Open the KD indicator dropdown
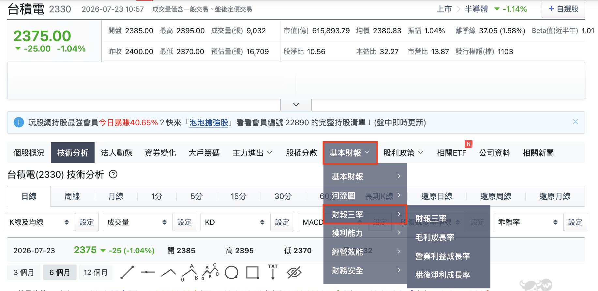The width and height of the screenshot is (598, 291). (235, 222)
